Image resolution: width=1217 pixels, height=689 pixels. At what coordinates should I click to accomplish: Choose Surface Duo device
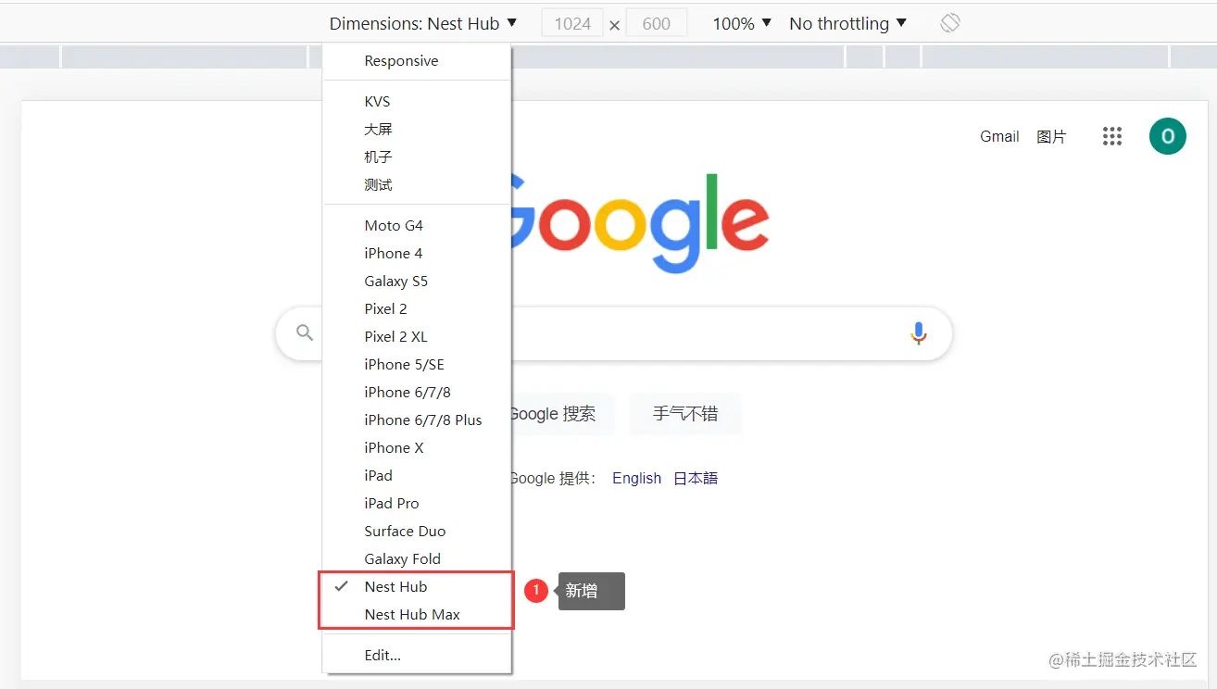(417, 532)
